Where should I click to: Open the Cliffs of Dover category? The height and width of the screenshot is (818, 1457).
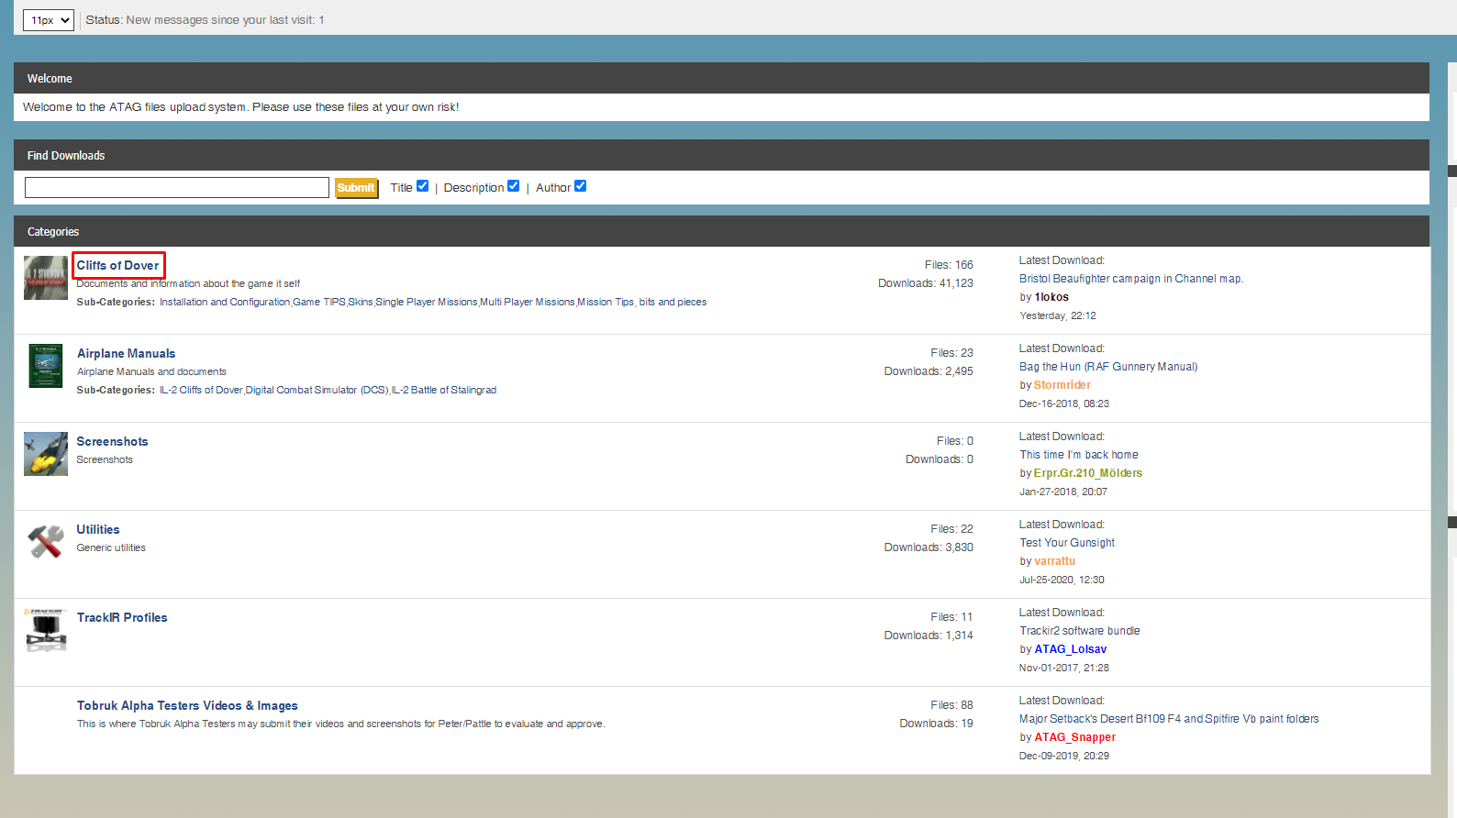(x=118, y=265)
